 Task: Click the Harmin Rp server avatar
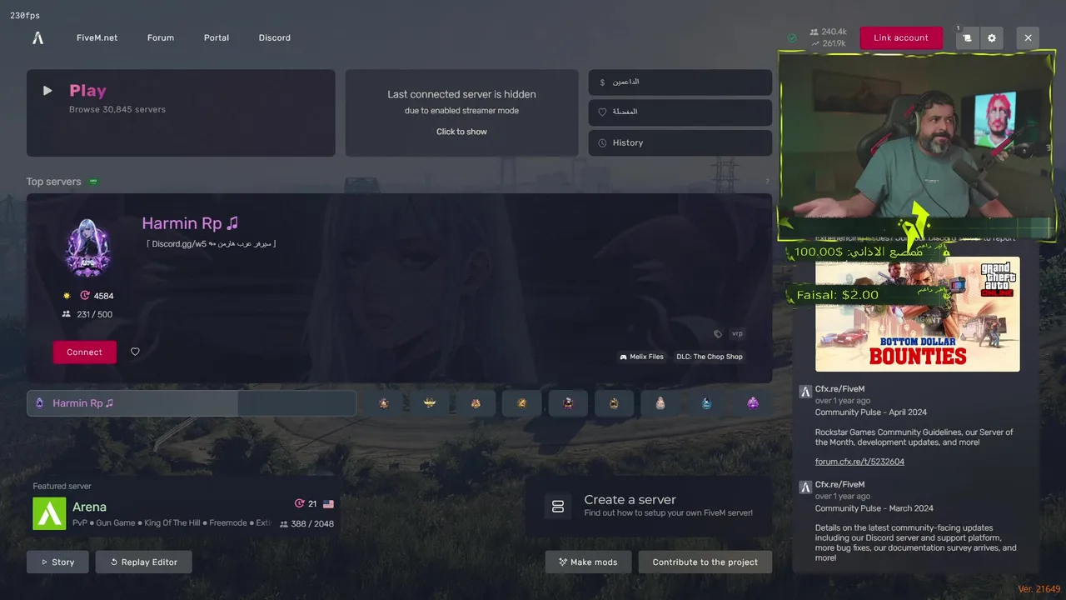tap(87, 247)
